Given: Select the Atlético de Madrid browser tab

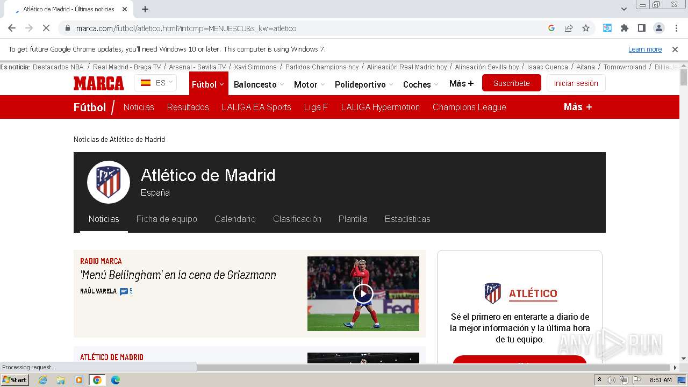Looking at the screenshot, I should [70, 9].
